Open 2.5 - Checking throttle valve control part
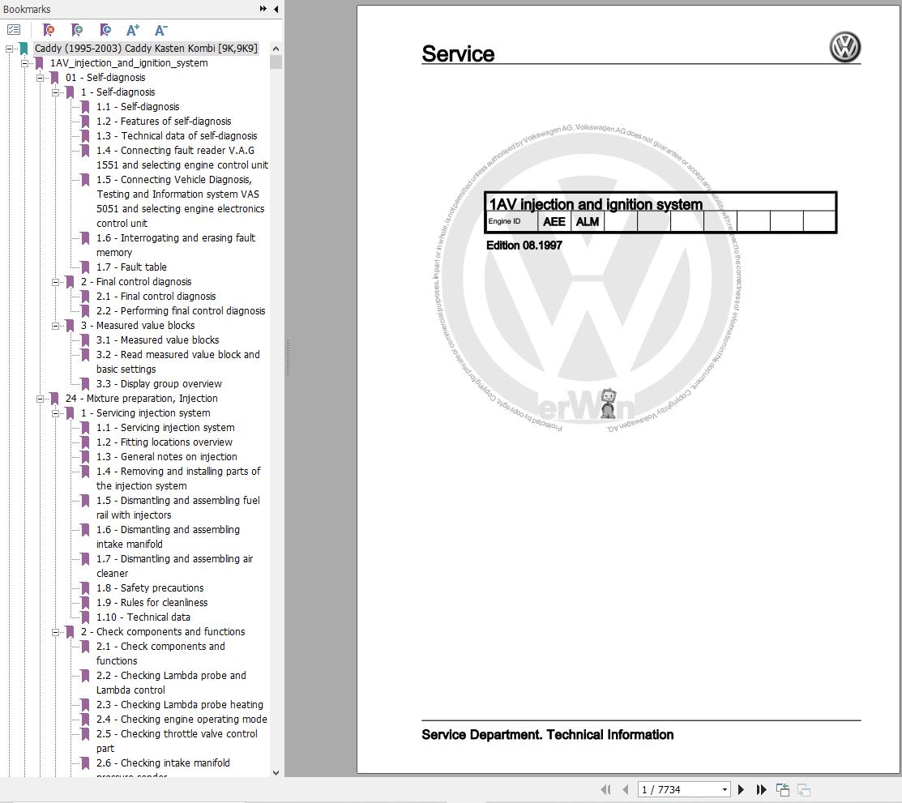This screenshot has height=803, width=902. pyautogui.click(x=177, y=741)
